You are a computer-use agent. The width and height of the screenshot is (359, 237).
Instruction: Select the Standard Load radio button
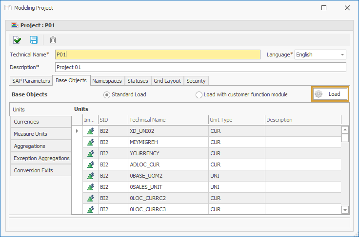(107, 94)
